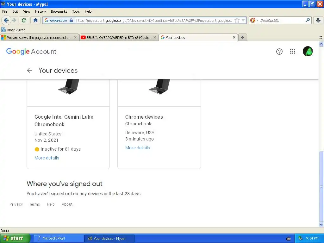Select the 'Inactive for 81 days' text
The image size is (324, 243).
pyautogui.click(x=61, y=149)
